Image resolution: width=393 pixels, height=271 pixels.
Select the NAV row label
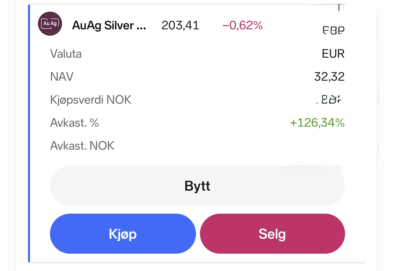[62, 77]
